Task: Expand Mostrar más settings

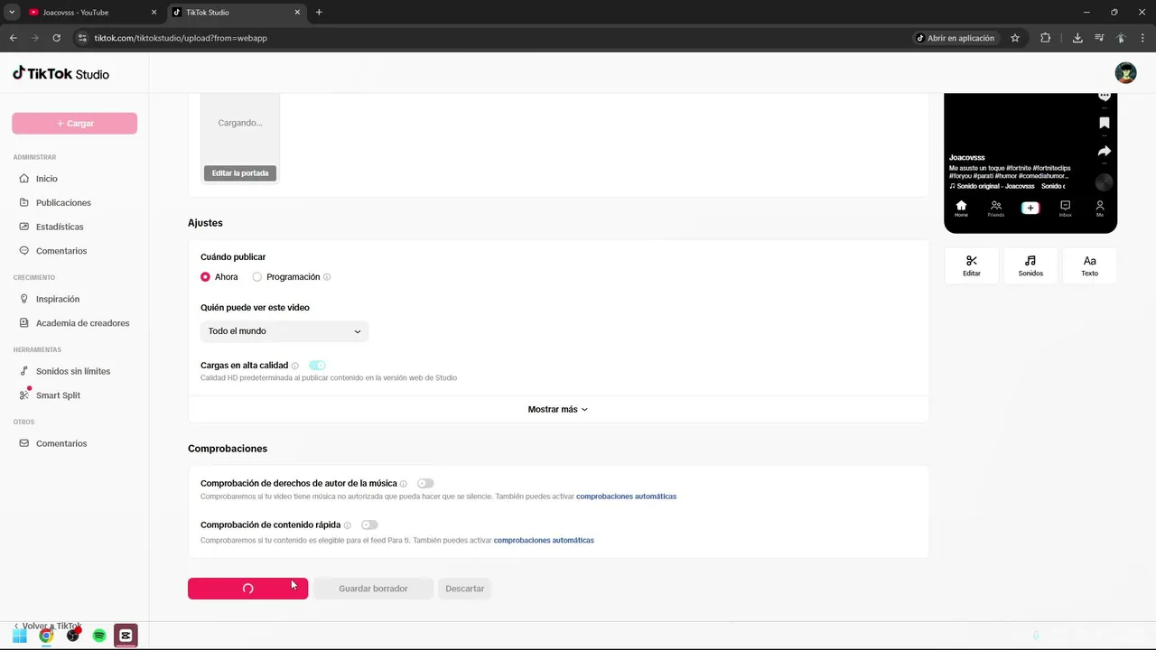Action: pos(558,410)
